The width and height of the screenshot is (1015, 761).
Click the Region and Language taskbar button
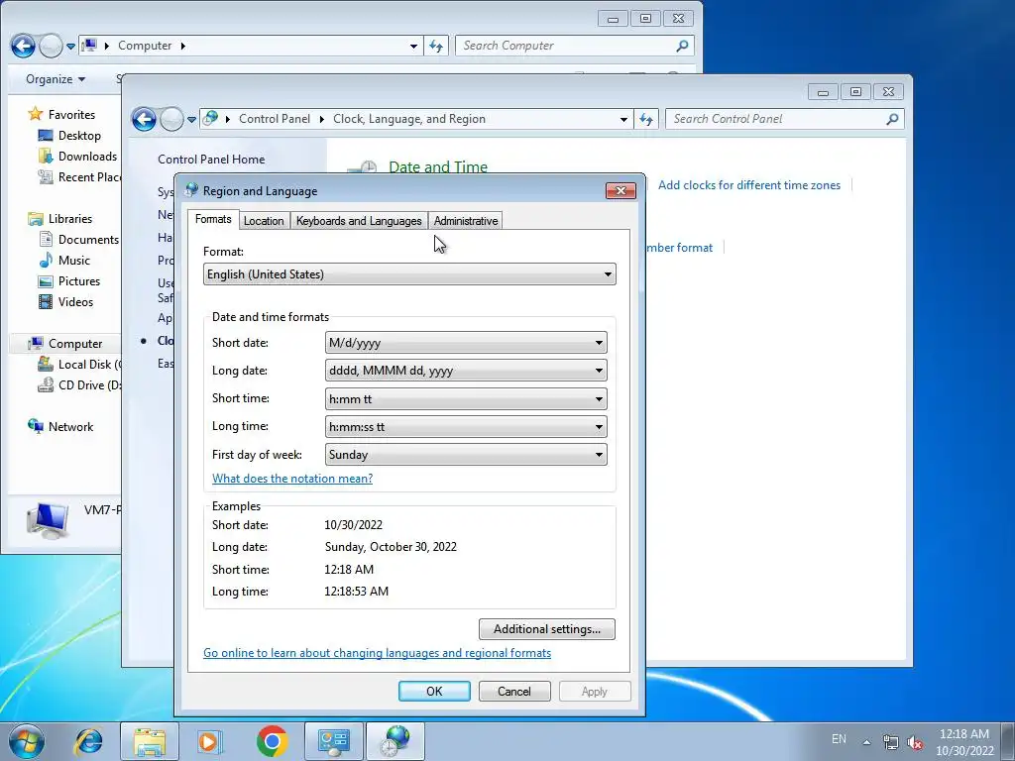[395, 741]
